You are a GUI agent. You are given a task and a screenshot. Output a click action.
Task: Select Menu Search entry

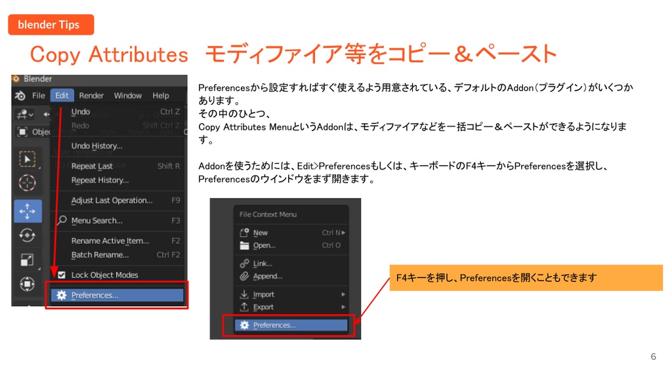[x=118, y=220]
